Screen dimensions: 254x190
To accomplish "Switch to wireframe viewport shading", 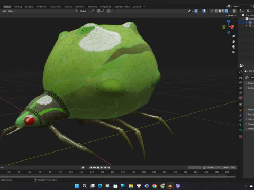I will [216, 11].
